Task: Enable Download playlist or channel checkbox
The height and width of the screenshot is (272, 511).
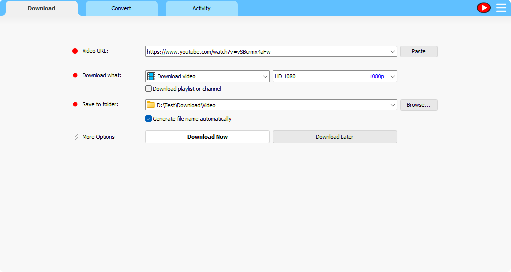Action: pos(148,89)
